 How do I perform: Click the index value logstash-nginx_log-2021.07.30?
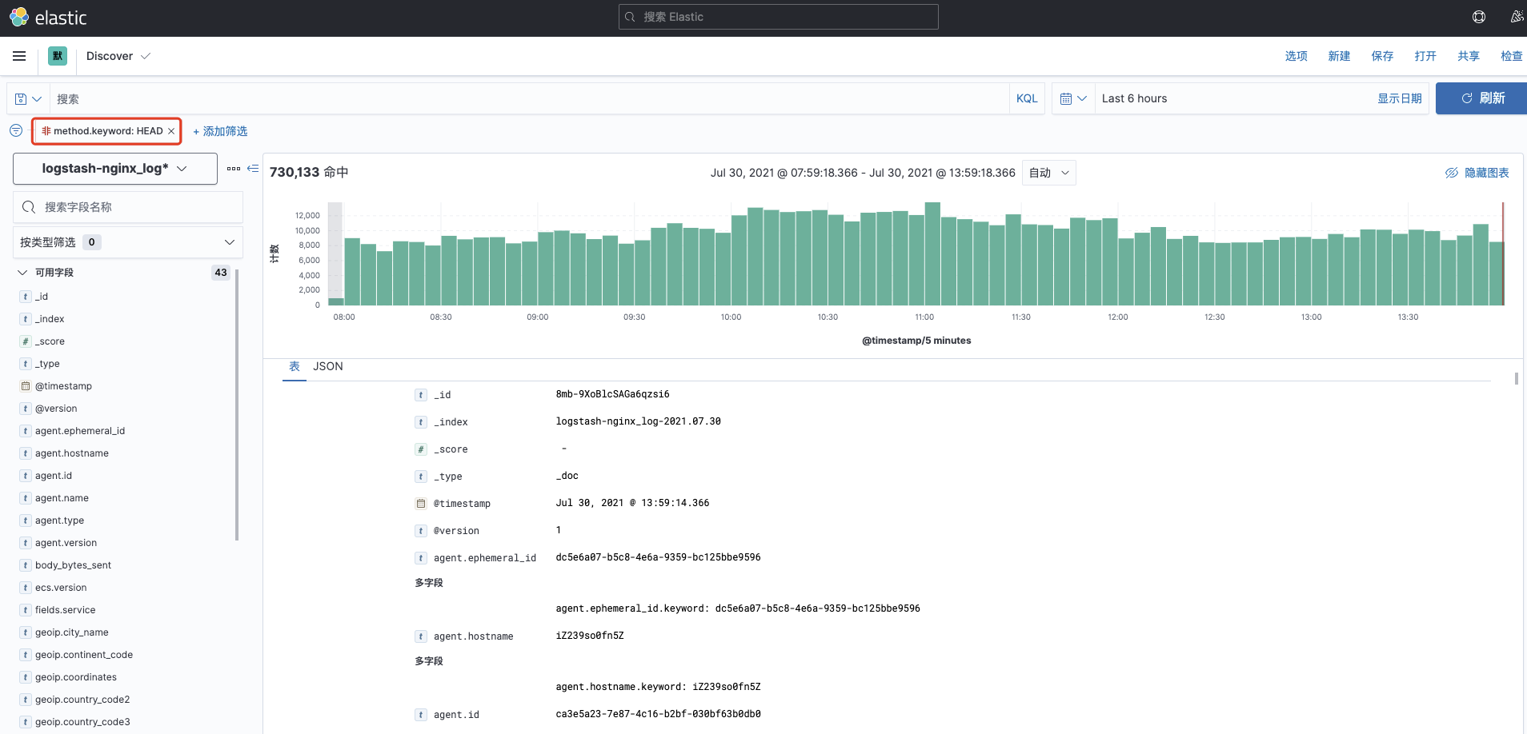pos(638,421)
